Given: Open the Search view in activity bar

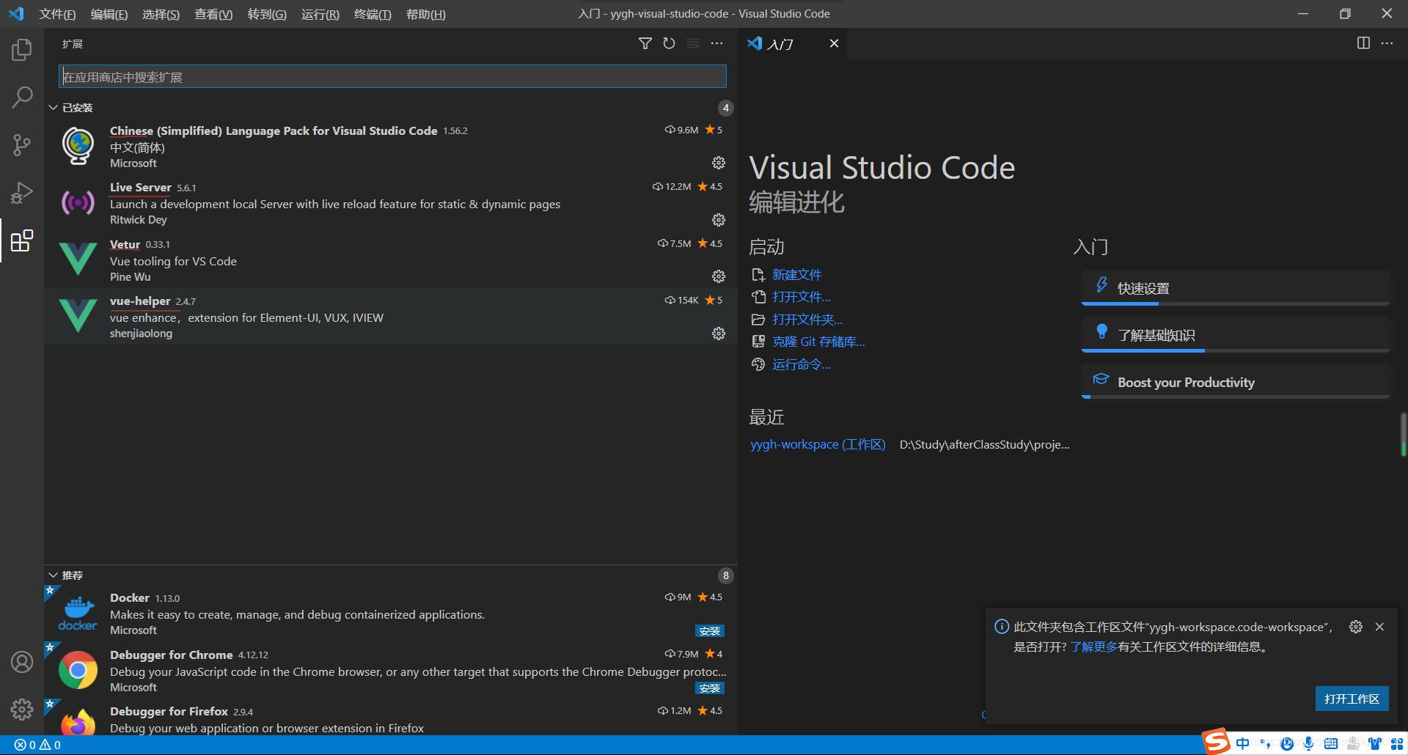Looking at the screenshot, I should [x=22, y=97].
